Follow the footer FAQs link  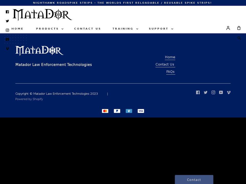tap(170, 72)
